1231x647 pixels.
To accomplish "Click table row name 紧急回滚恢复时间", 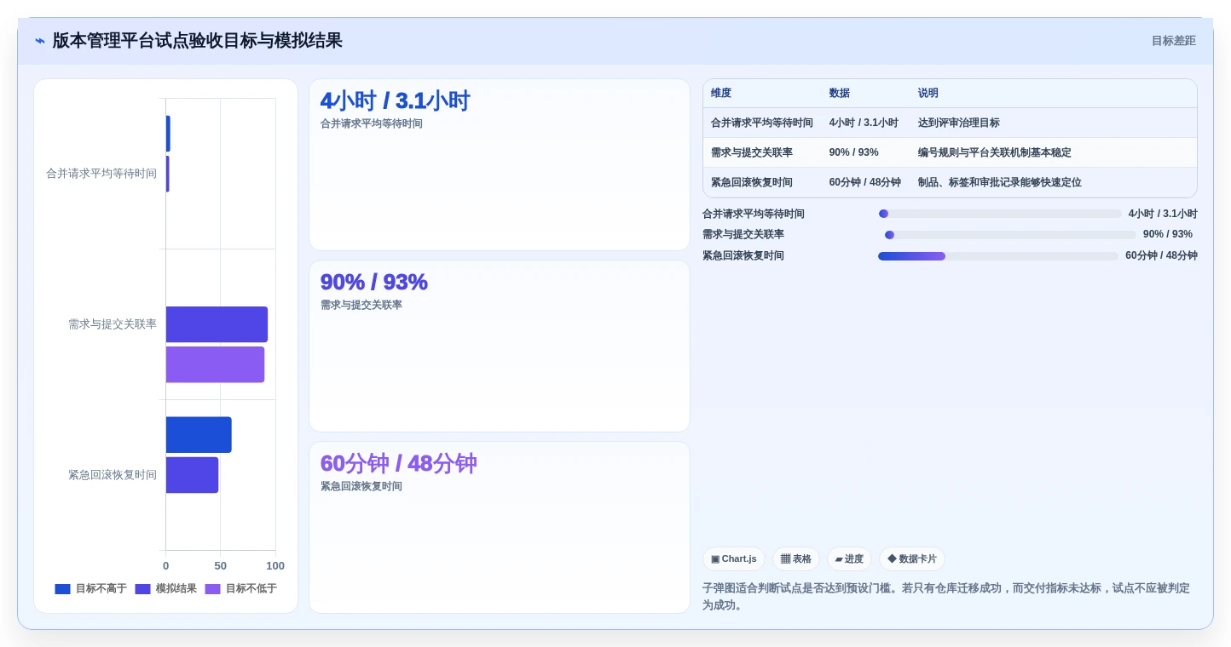I will tap(752, 182).
